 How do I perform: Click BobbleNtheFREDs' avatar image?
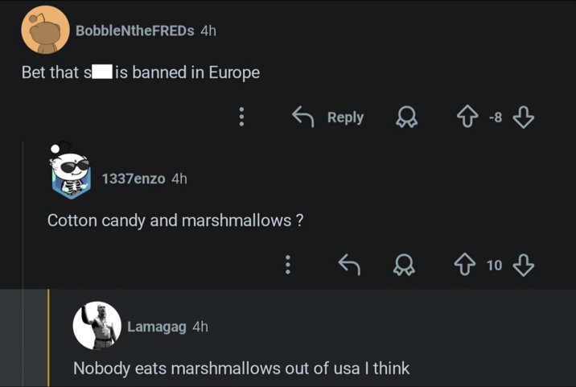click(x=45, y=30)
